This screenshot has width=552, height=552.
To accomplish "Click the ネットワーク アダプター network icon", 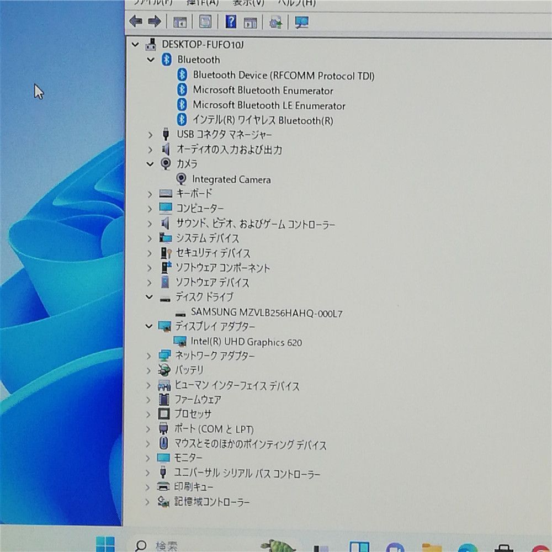I will [164, 355].
